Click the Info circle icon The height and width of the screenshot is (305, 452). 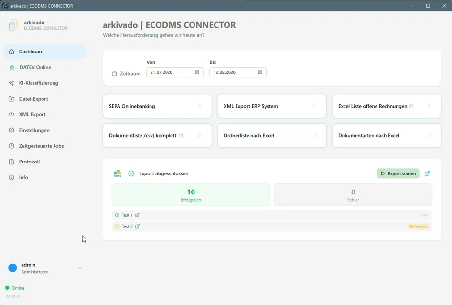(11, 177)
